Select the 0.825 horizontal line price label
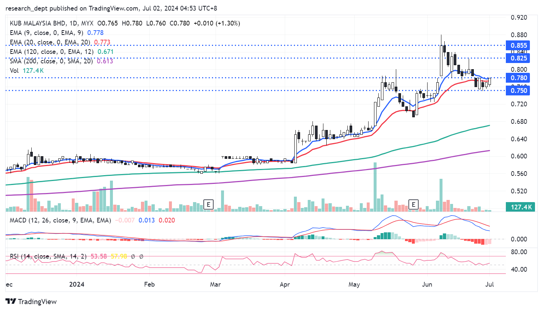This screenshot has width=543, height=311. pyautogui.click(x=518, y=58)
